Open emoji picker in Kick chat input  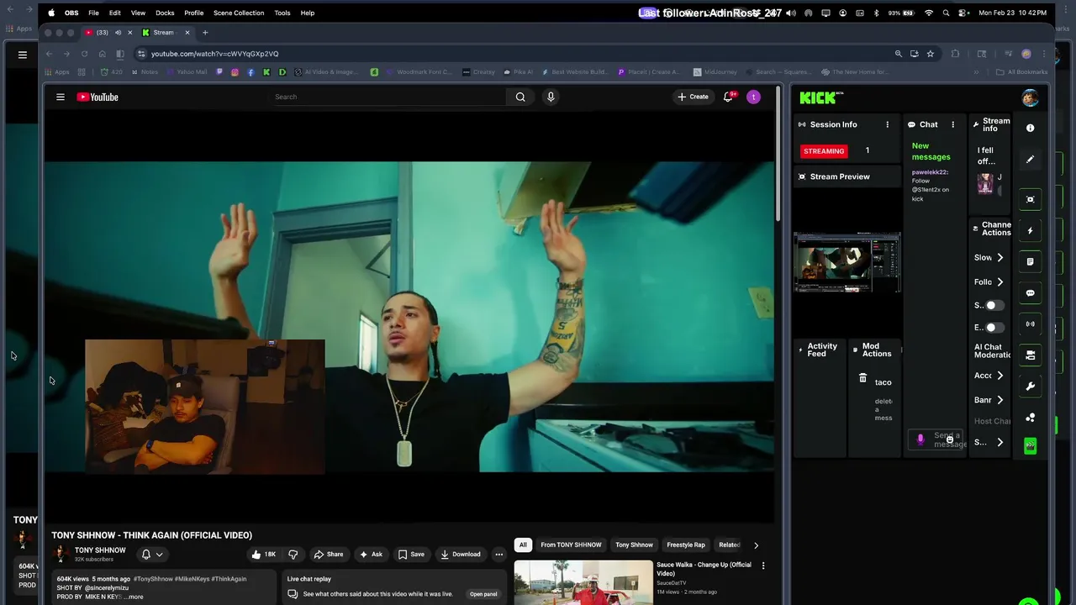950,439
